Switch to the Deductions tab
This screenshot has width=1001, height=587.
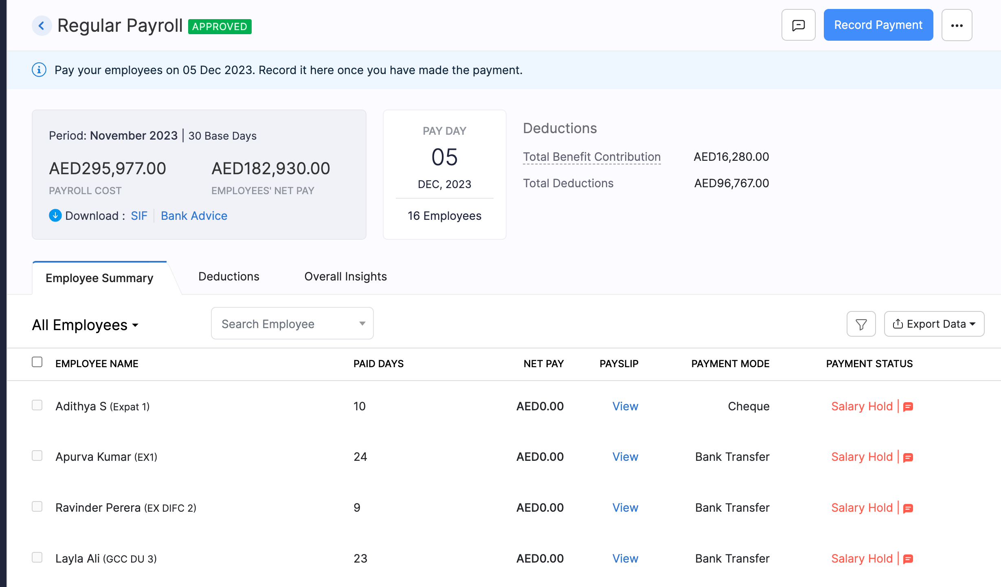228,276
